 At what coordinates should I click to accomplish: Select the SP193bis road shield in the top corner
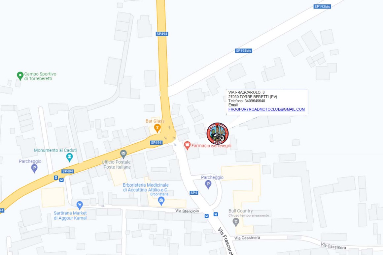[322, 7]
